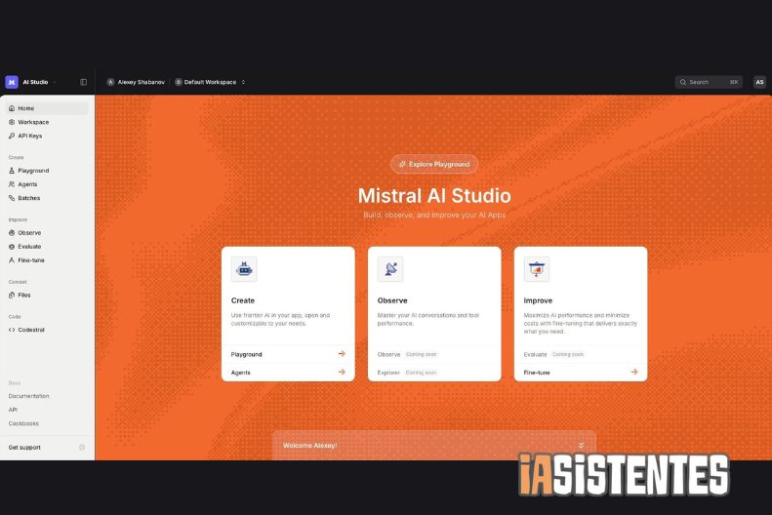Click the Search field
This screenshot has height=515, width=772.
pyautogui.click(x=709, y=82)
